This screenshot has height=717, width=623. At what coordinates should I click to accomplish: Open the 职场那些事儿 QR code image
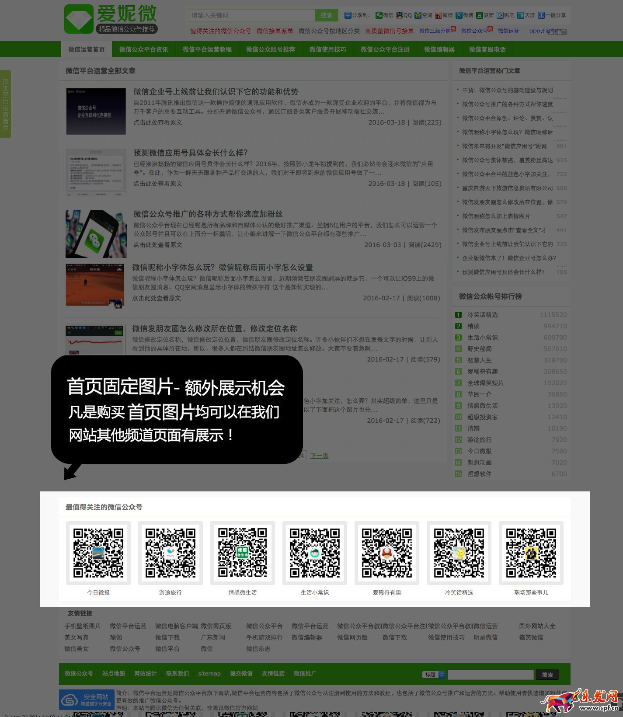click(x=531, y=553)
